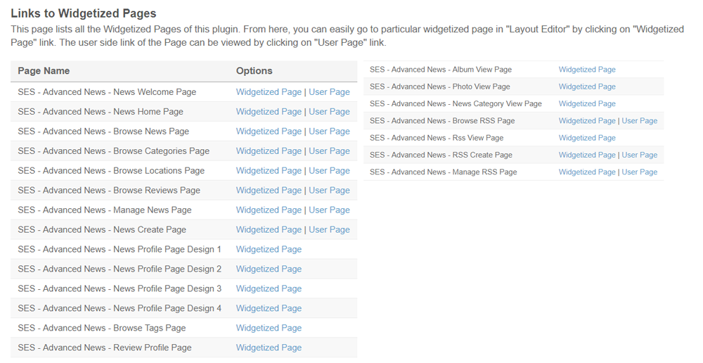Visit User Page for Browse News Page
Screen dimensions: 703x363
click(329, 132)
